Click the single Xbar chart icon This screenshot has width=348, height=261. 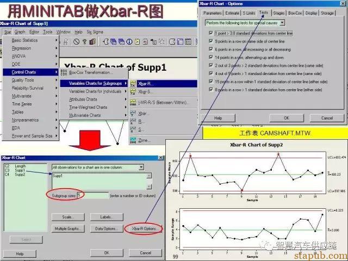[133, 114]
